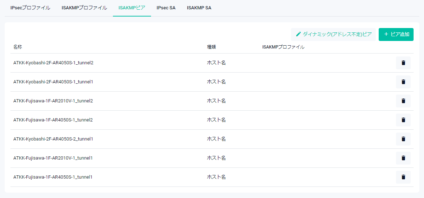
Task: Click the 名称 column header
Action: click(x=18, y=47)
